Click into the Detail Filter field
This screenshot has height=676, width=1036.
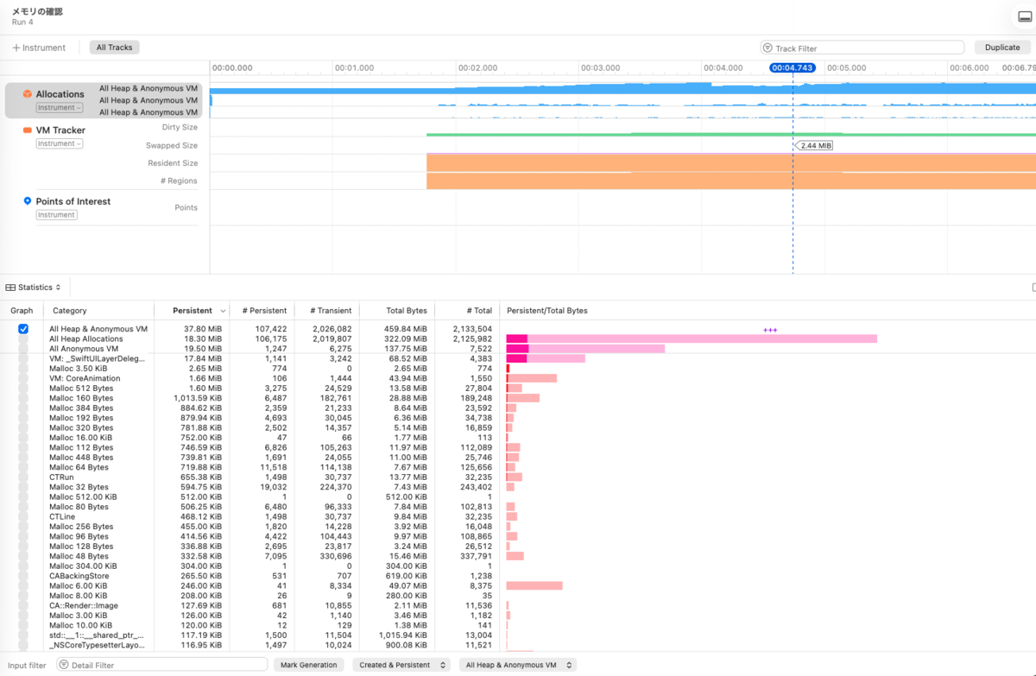pyautogui.click(x=162, y=665)
